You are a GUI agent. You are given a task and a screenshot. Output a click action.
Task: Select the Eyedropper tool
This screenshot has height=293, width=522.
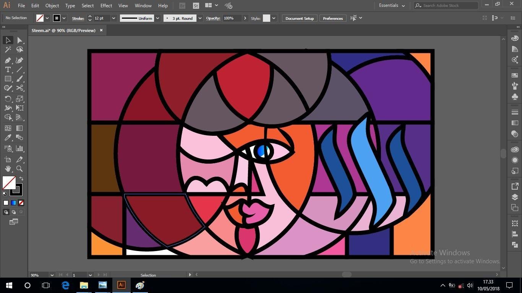point(8,137)
